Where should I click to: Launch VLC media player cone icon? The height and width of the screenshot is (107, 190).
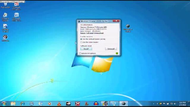point(59,104)
